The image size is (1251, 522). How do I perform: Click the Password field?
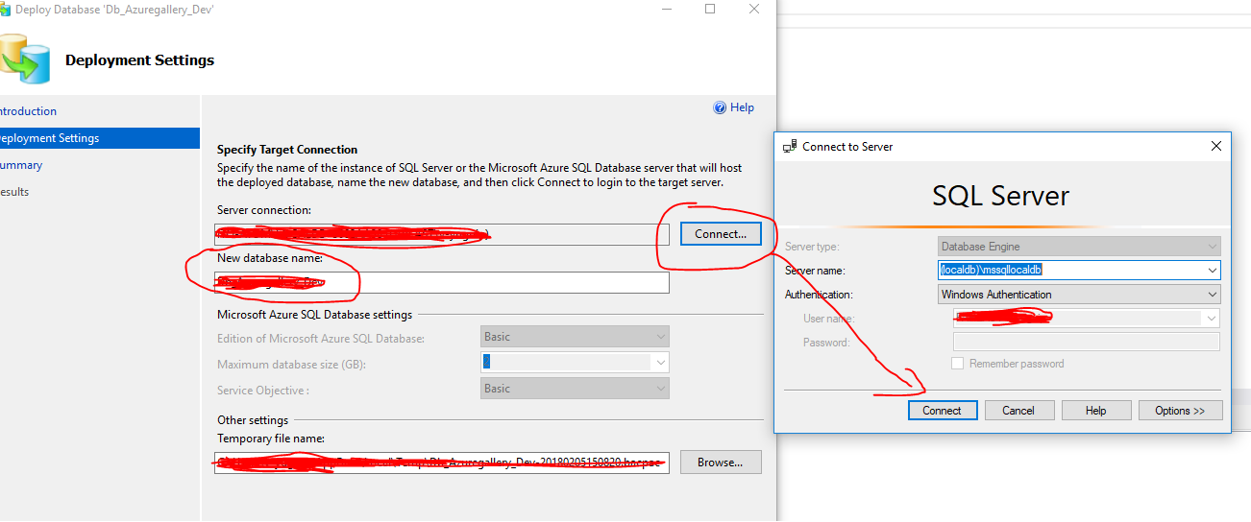[1087, 343]
